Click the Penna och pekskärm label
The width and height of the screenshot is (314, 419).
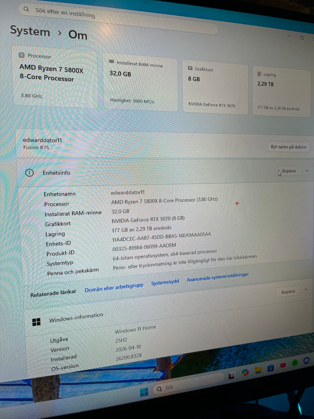pyautogui.click(x=73, y=272)
